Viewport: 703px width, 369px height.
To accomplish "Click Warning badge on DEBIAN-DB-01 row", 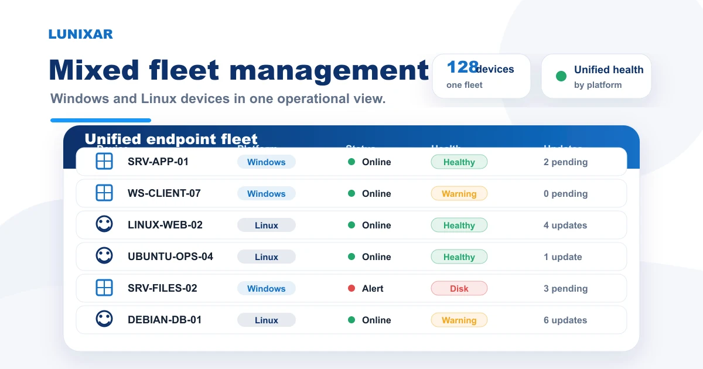I will (459, 320).
